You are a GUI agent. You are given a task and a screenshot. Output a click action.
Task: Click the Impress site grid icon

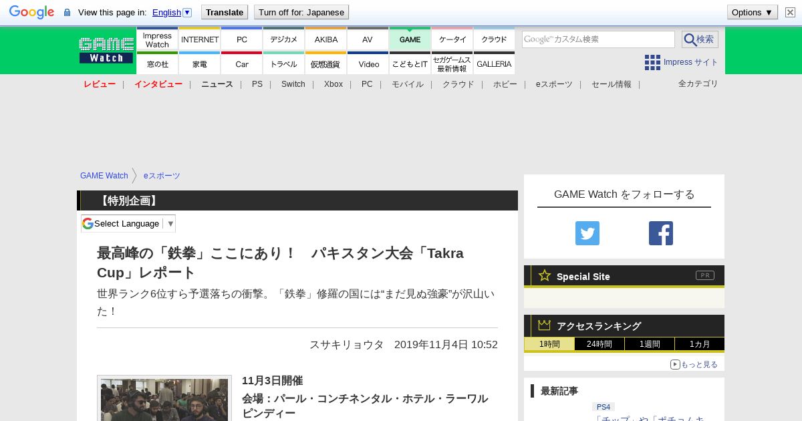[x=652, y=62]
